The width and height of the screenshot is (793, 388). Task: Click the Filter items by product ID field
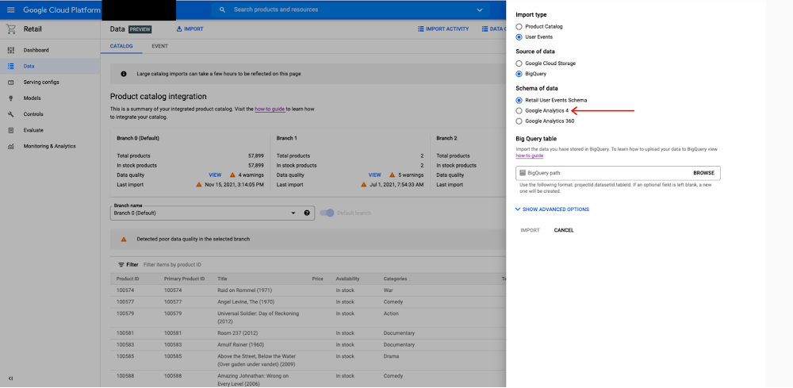pyautogui.click(x=172, y=264)
